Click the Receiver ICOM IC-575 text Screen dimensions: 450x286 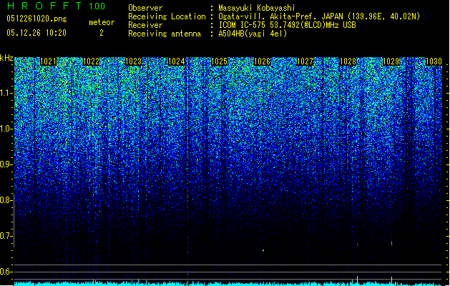click(287, 25)
